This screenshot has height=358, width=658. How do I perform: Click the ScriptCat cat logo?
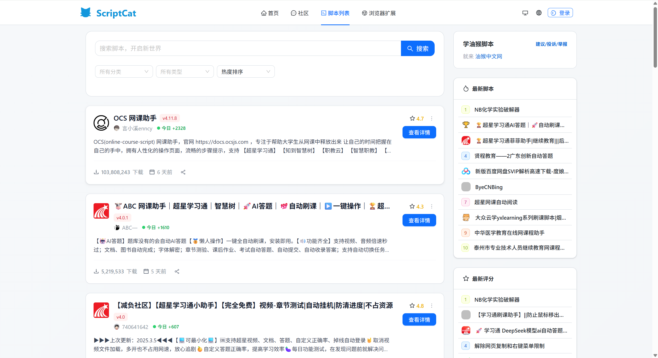86,13
